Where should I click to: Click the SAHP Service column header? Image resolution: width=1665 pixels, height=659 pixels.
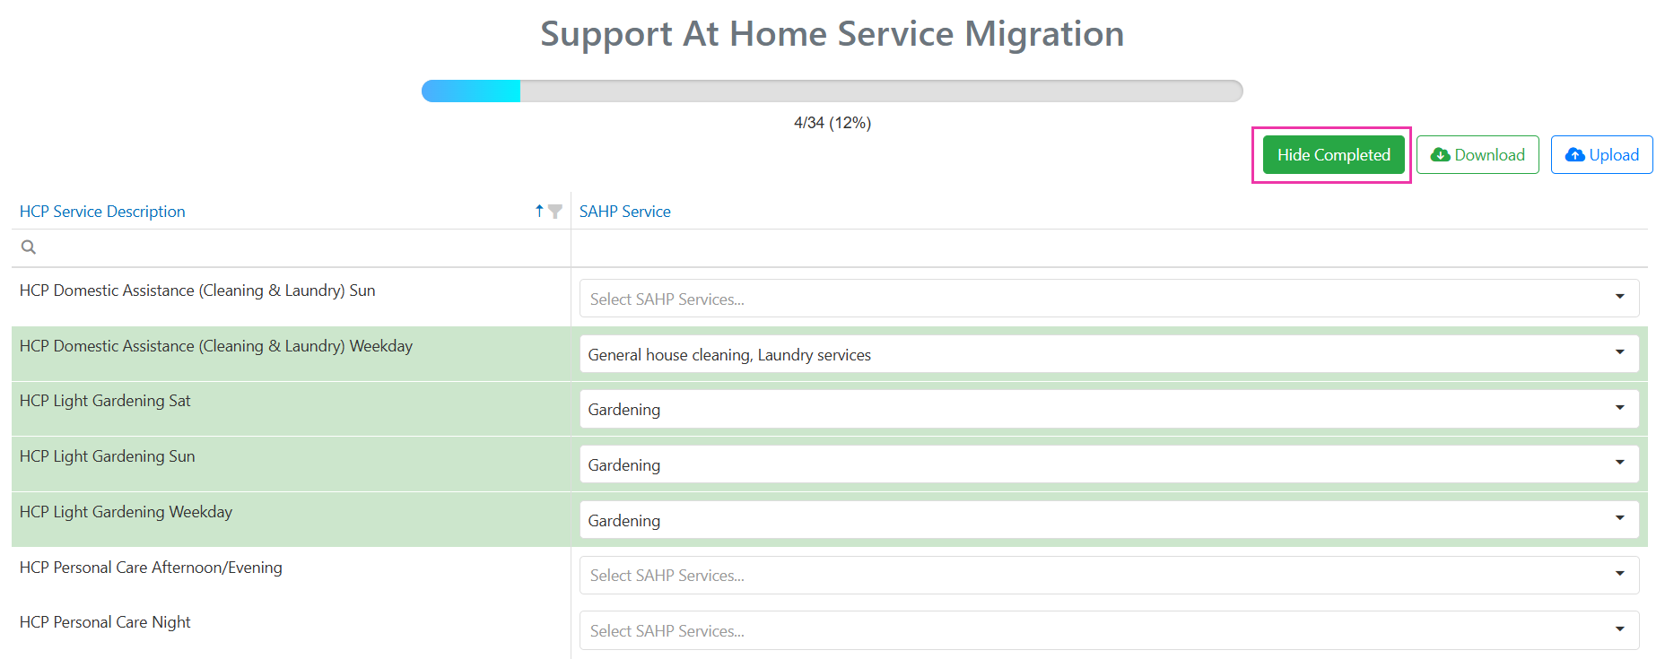[625, 212]
